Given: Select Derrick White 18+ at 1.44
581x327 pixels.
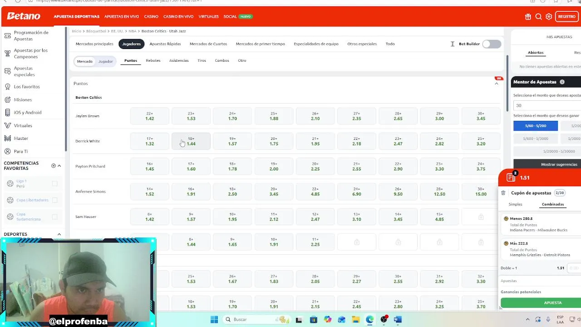Looking at the screenshot, I should [x=191, y=141].
